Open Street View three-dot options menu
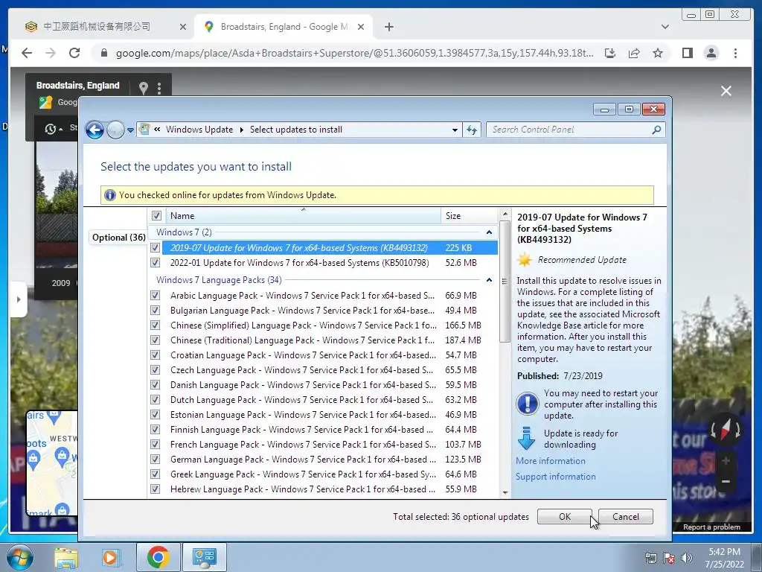The width and height of the screenshot is (762, 572). [x=159, y=88]
